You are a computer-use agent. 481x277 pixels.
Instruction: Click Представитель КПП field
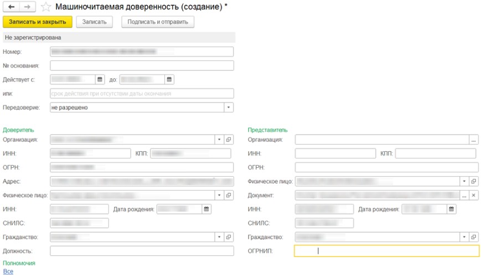[x=436, y=153]
